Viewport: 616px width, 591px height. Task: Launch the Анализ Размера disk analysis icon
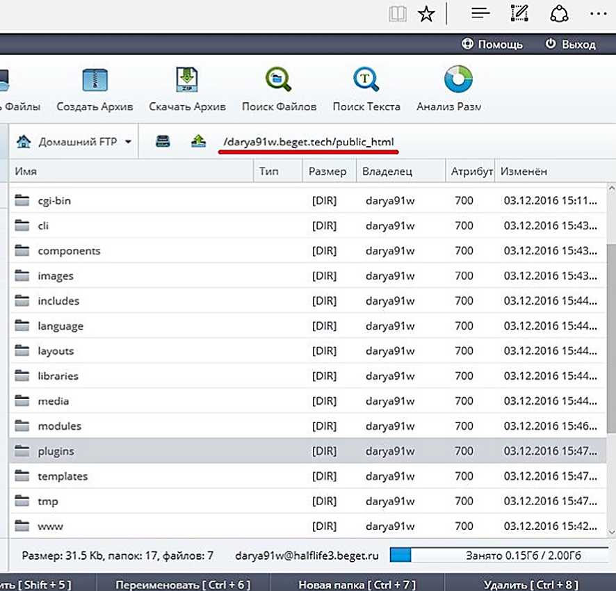458,81
